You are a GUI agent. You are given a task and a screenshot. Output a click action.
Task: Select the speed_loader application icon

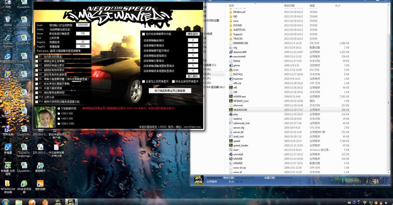pos(231,146)
